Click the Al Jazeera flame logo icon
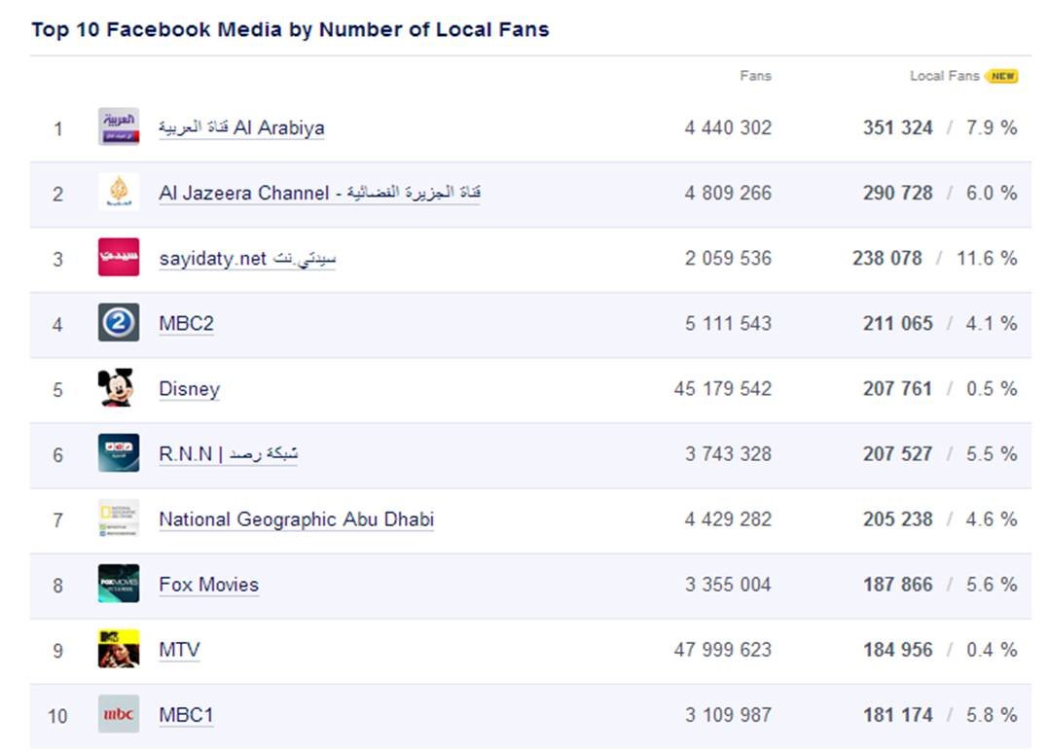Viewport: 1048px width, 751px height. pos(119,192)
